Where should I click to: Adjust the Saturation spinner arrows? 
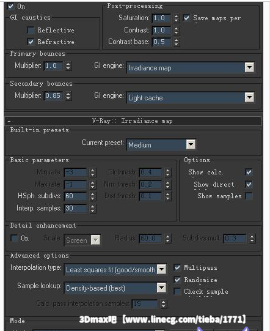pos(177,18)
